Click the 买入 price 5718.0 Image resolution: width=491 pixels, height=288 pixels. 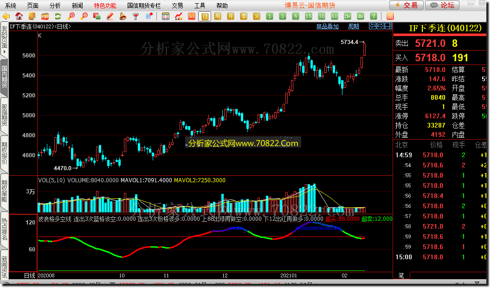click(430, 58)
